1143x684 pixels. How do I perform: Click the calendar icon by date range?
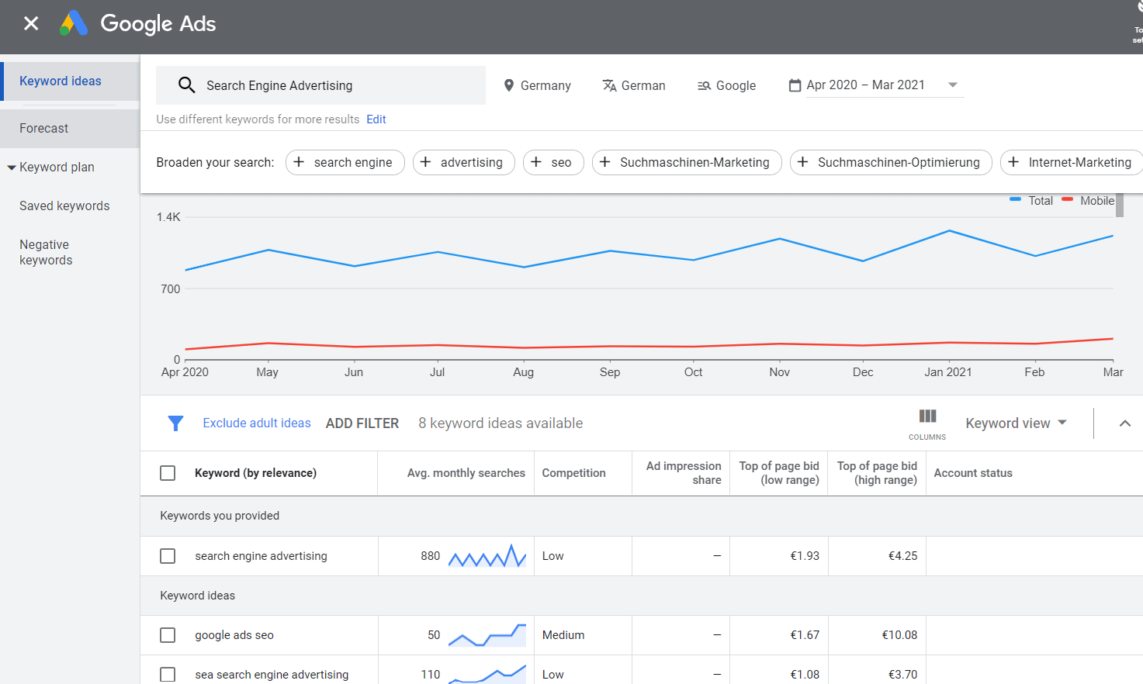pos(795,85)
